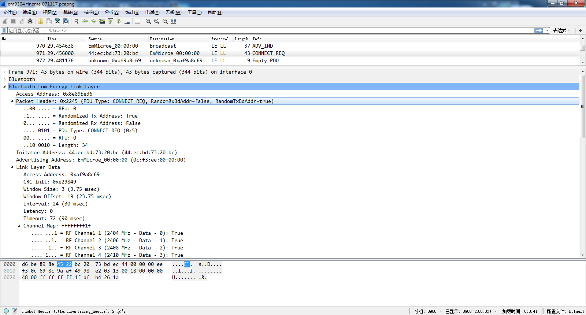
Task: Apply the display filter arrow
Action: pyautogui.click(x=539, y=30)
